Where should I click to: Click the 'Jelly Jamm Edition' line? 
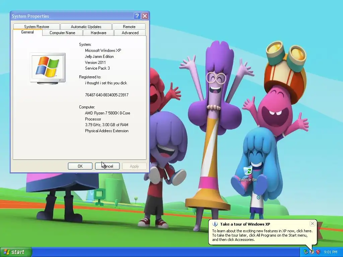pos(99,56)
